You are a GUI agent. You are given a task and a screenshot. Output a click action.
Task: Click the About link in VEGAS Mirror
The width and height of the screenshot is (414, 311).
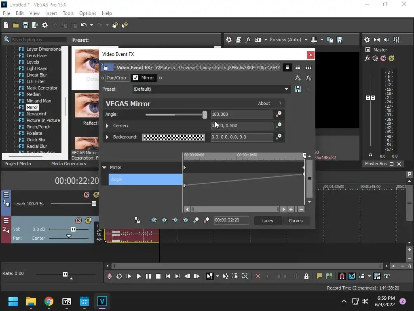point(264,103)
